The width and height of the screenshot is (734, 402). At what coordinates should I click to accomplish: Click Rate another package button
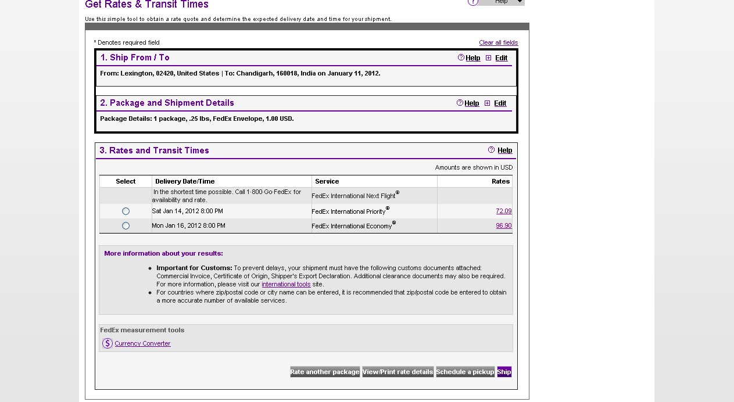coord(325,372)
